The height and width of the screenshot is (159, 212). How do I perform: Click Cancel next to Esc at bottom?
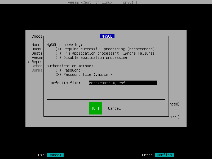pyautogui.click(x=55, y=155)
